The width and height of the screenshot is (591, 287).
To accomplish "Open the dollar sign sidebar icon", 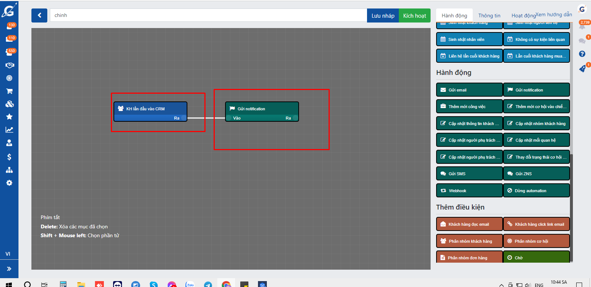I will [9, 157].
